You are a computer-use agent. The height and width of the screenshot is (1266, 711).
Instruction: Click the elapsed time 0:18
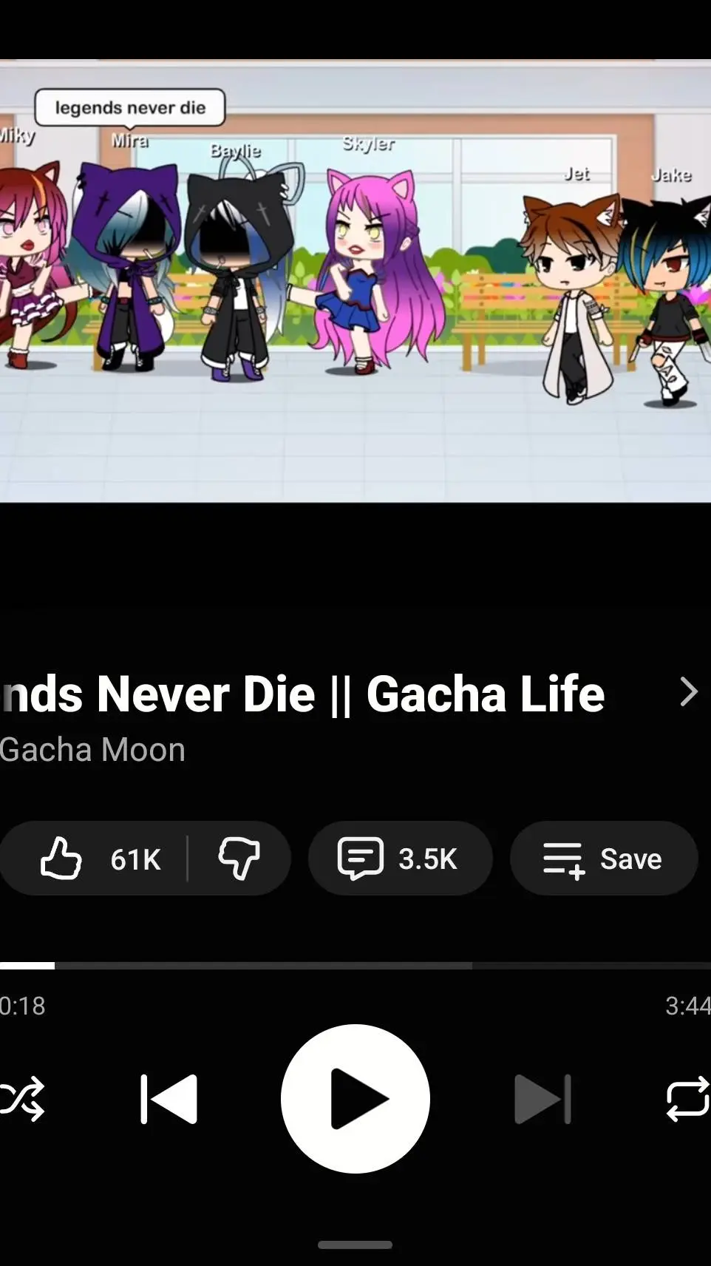coord(23,1006)
